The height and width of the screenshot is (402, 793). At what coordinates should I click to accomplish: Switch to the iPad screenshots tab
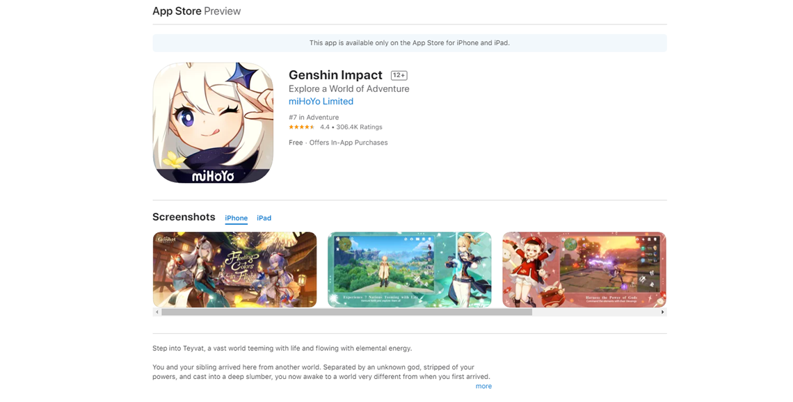pos(264,218)
